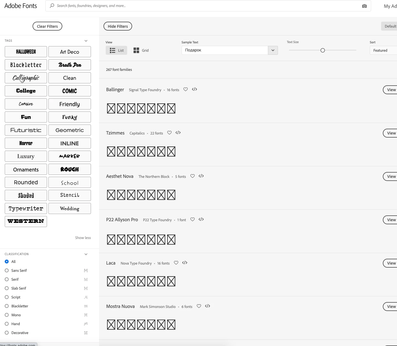Screen dimensions: 397x346
Task: Favorite the Mostra Nuova font family
Action: [x=199, y=306]
